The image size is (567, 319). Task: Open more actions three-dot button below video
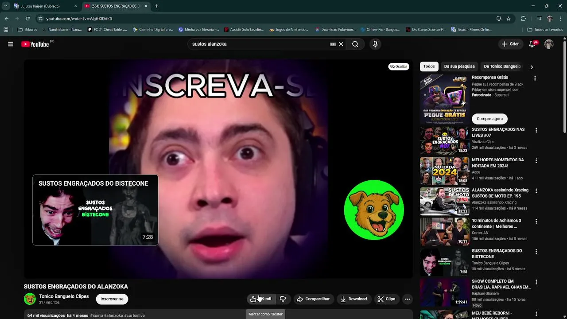click(408, 299)
